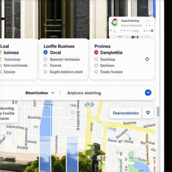Select the "Seiiees" radio option
Screen dimensions: 172x172
(96, 66)
